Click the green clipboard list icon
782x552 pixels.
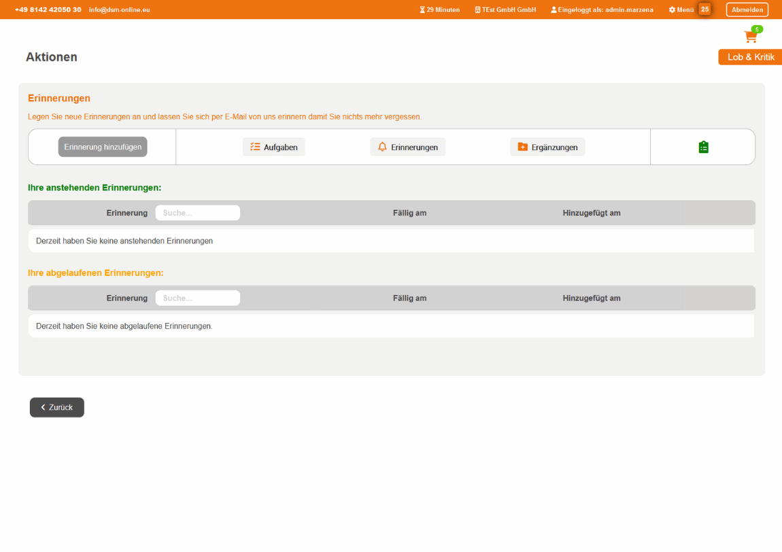point(703,147)
